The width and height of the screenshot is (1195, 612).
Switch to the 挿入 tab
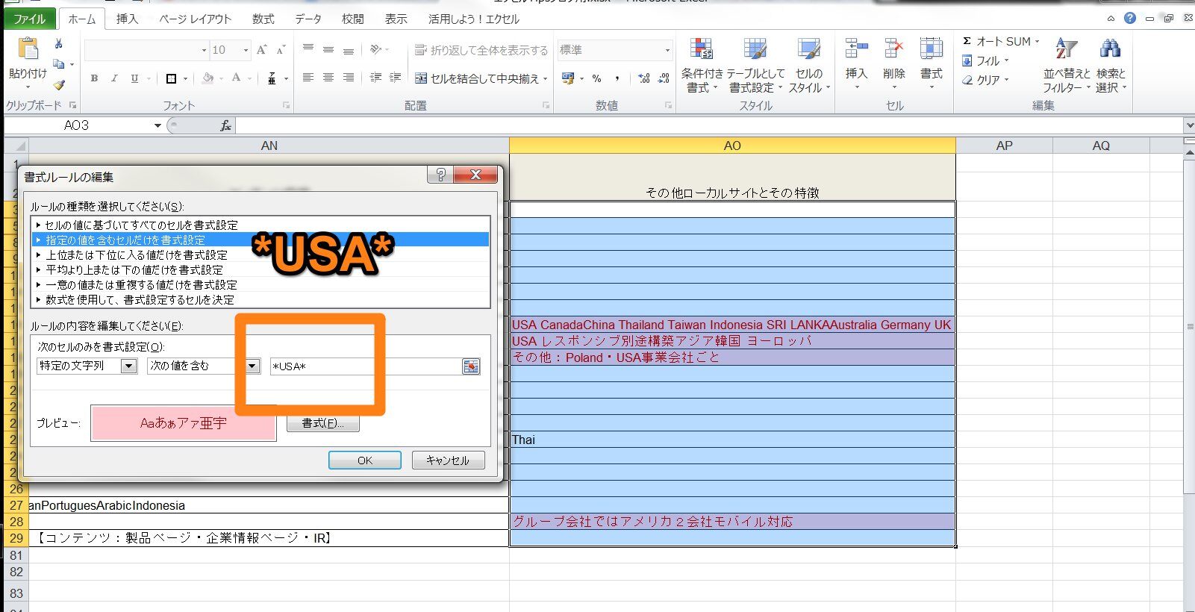pyautogui.click(x=128, y=19)
